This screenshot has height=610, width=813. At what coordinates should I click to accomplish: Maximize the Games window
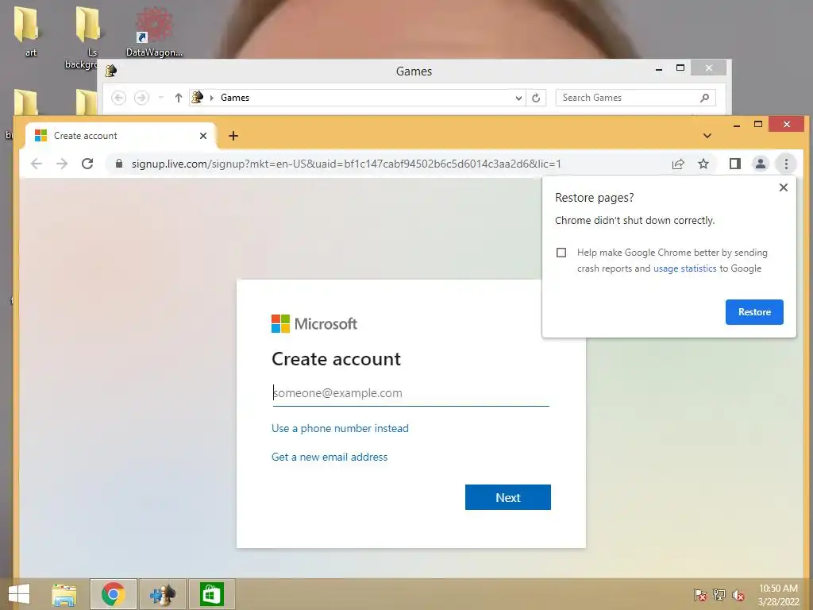pyautogui.click(x=680, y=68)
